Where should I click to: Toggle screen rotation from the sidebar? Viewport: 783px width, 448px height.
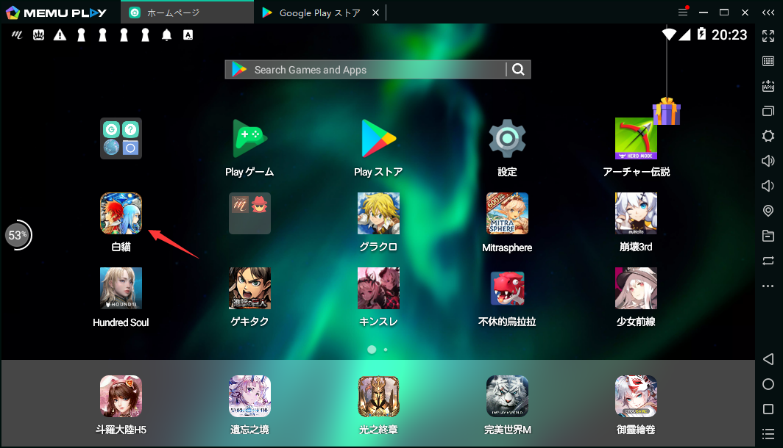(x=768, y=261)
